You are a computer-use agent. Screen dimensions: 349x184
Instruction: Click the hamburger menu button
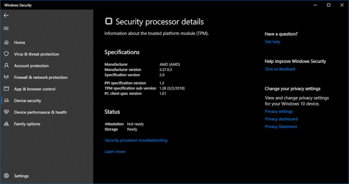pyautogui.click(x=6, y=28)
